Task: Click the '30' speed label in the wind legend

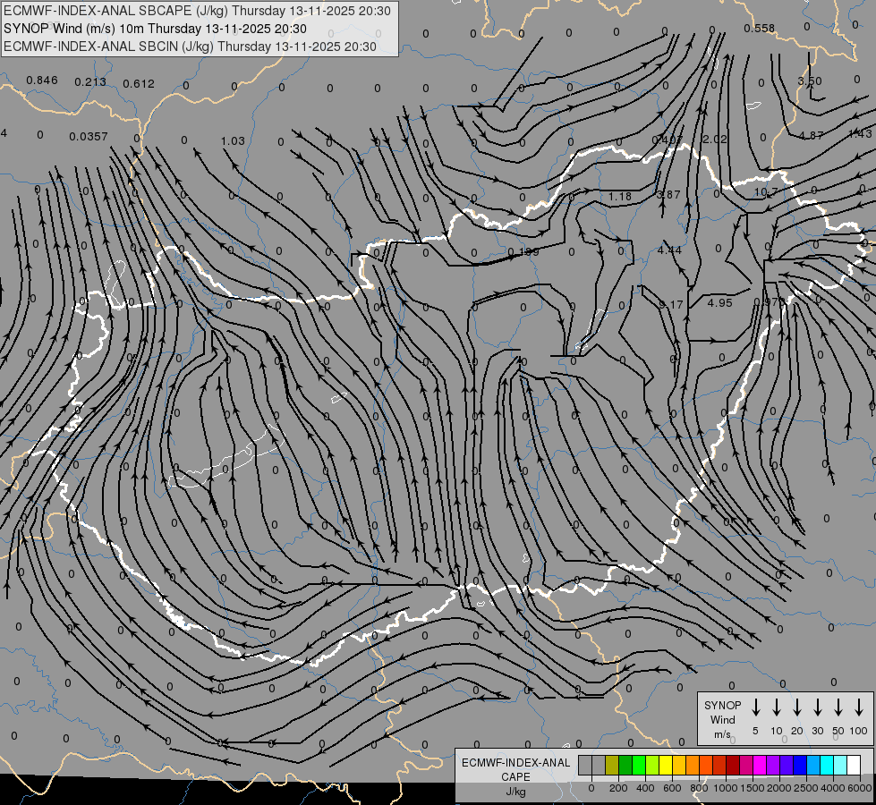Action: coord(817,731)
